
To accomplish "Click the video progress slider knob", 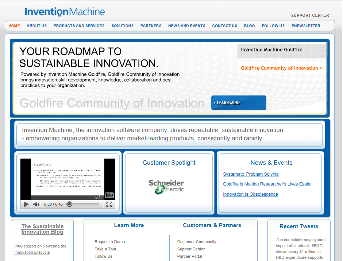I will (69, 204).
